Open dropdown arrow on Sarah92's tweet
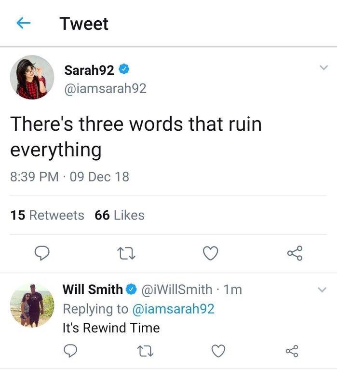Screen dimensions: 337x370 [324, 69]
